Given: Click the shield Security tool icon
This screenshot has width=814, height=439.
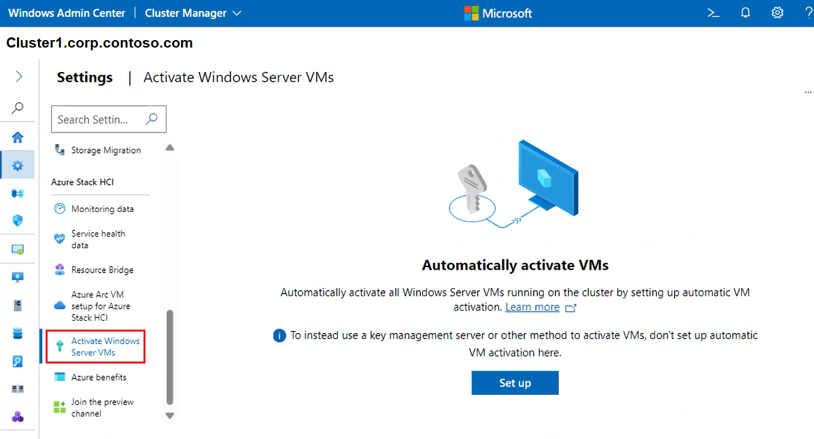Looking at the screenshot, I should click(x=18, y=220).
